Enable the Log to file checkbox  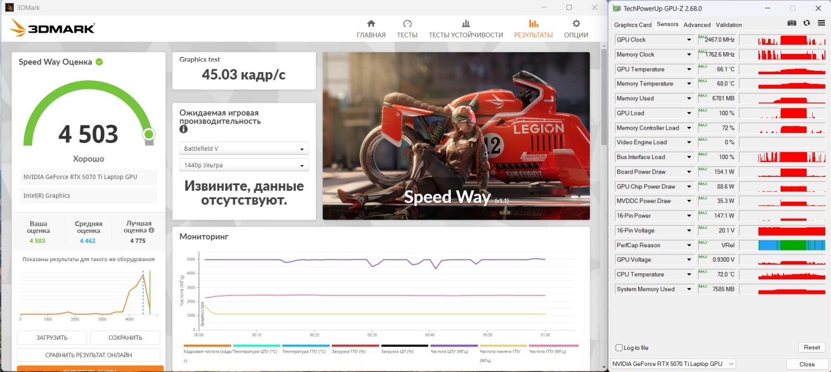tap(619, 348)
